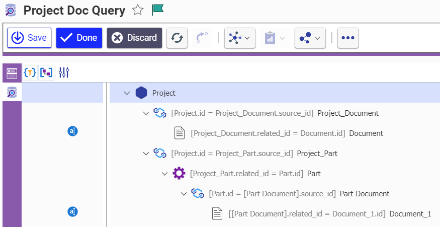Collapse the Project_Document node
This screenshot has width=440, height=227.
pos(146,113)
